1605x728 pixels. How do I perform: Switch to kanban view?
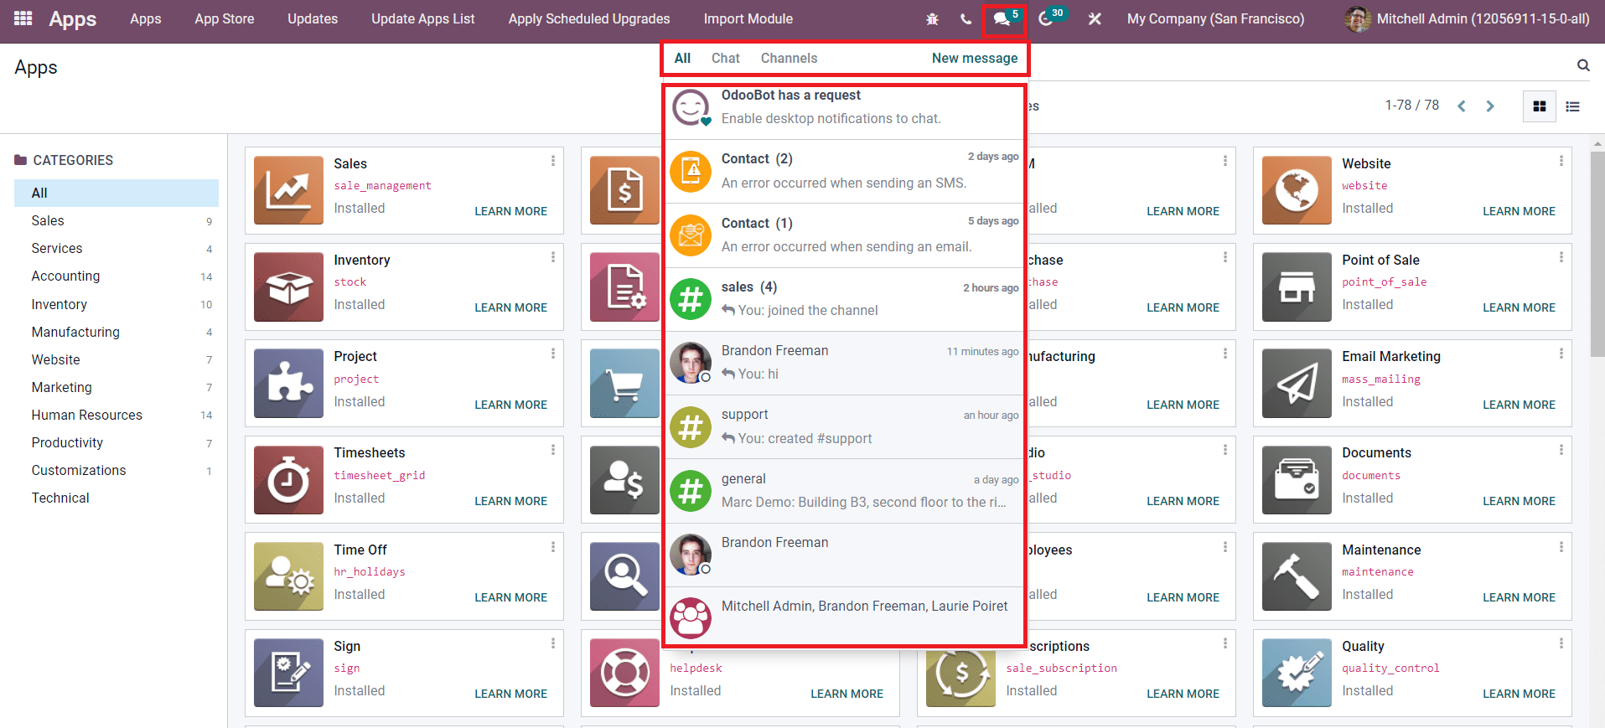coord(1540,106)
